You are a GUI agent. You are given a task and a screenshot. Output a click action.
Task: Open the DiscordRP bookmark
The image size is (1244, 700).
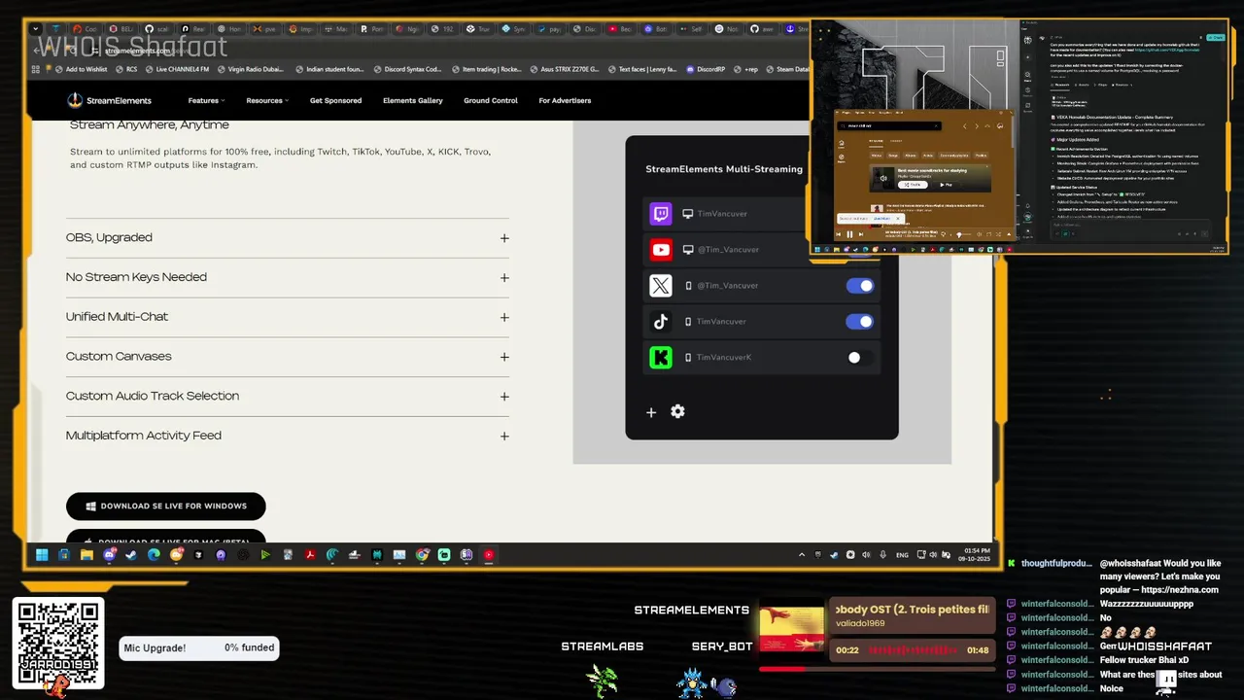coord(706,69)
